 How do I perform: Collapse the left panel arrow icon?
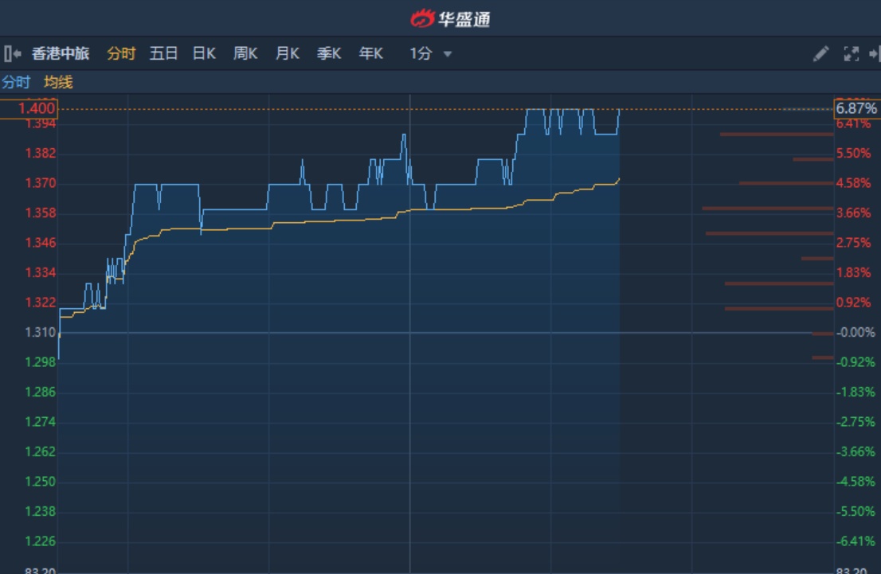pos(12,54)
